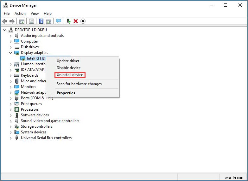This screenshot has width=248, height=181.
Task: Expand Audio inputs and outputs
Action: tap(10, 36)
